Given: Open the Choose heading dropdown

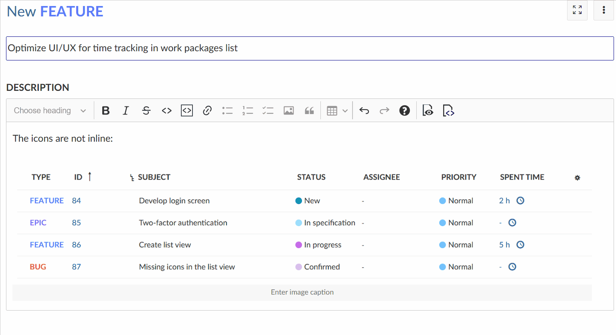Looking at the screenshot, I should pyautogui.click(x=49, y=110).
